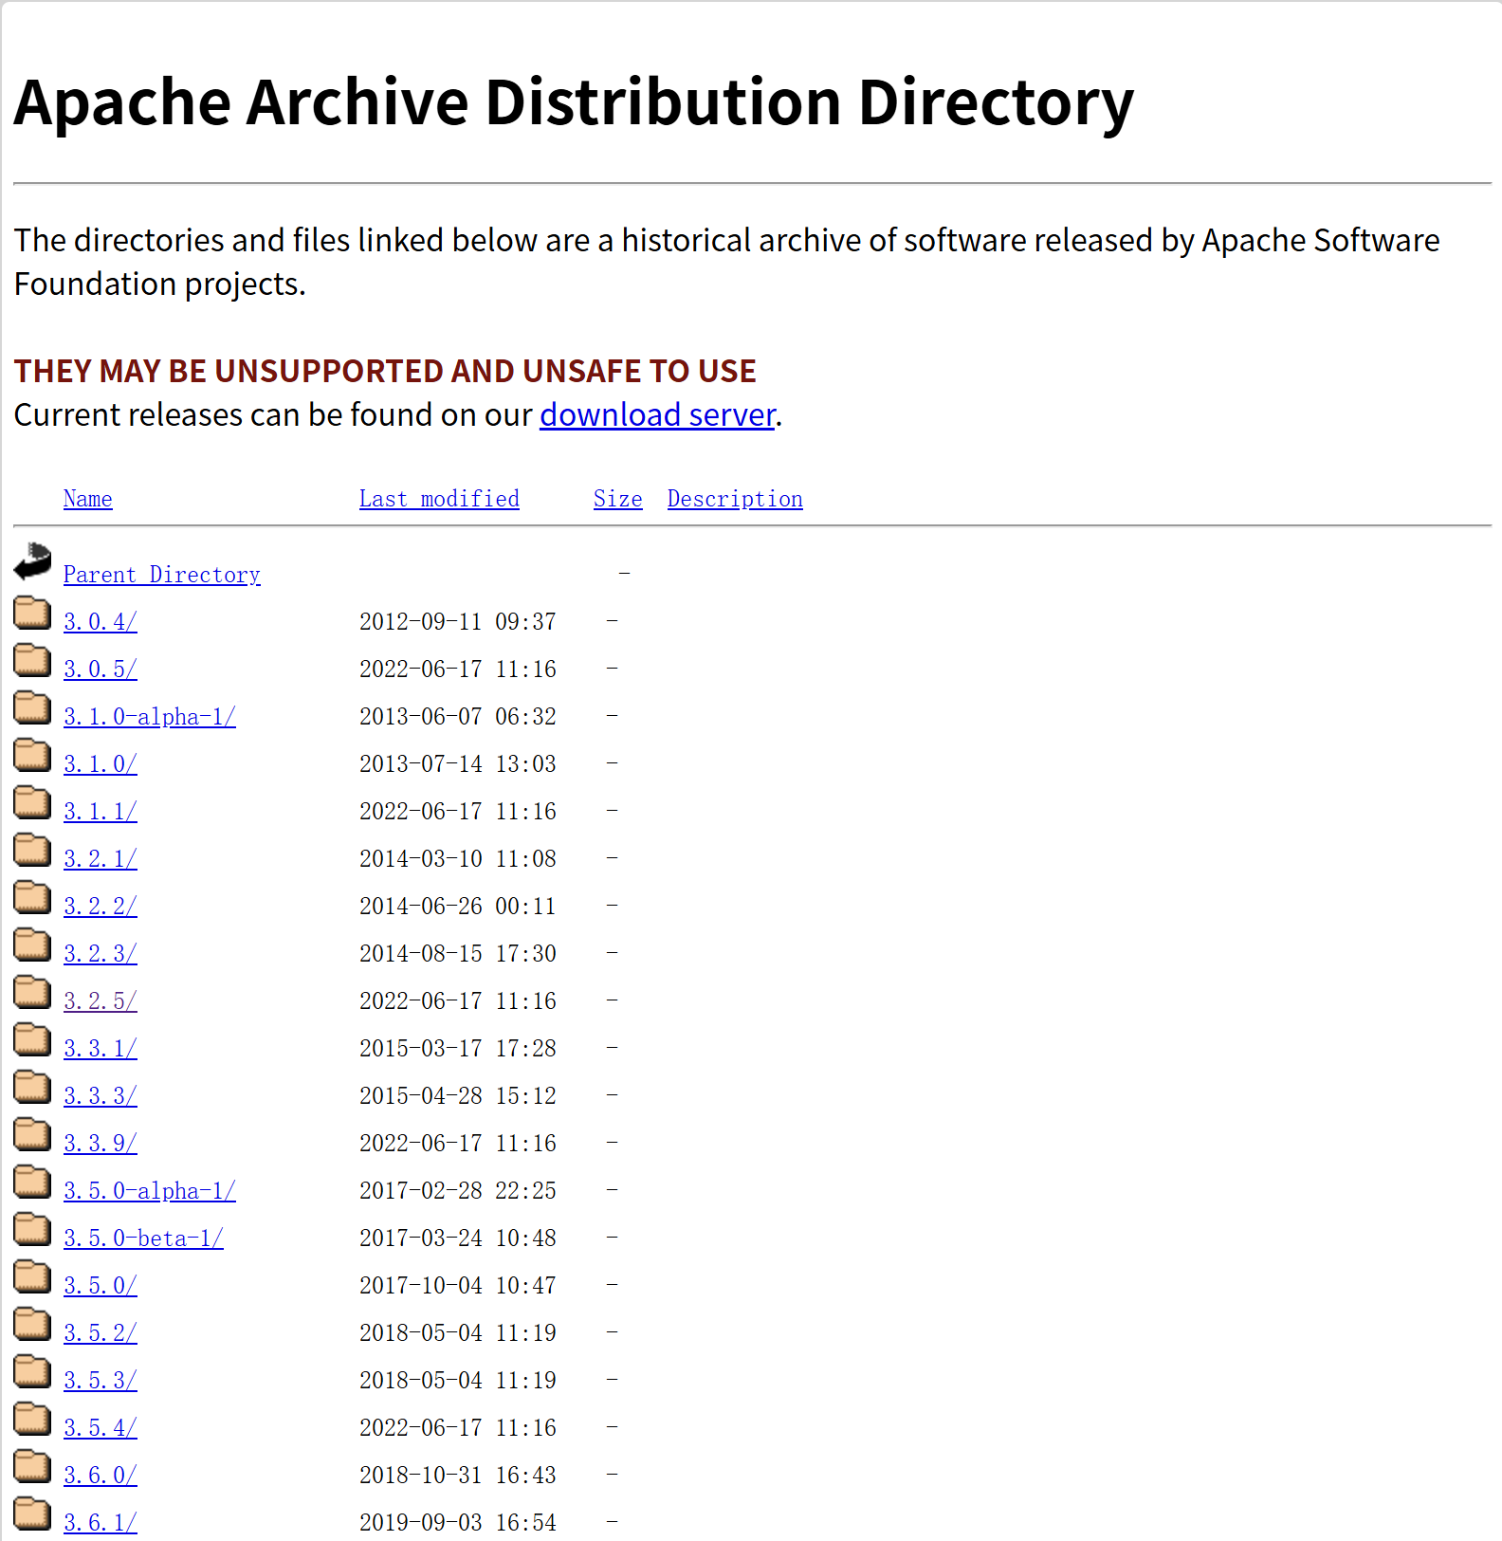1502x1541 pixels.
Task: Click folder icon beside 3.3.1/
Action: pyautogui.click(x=32, y=1039)
